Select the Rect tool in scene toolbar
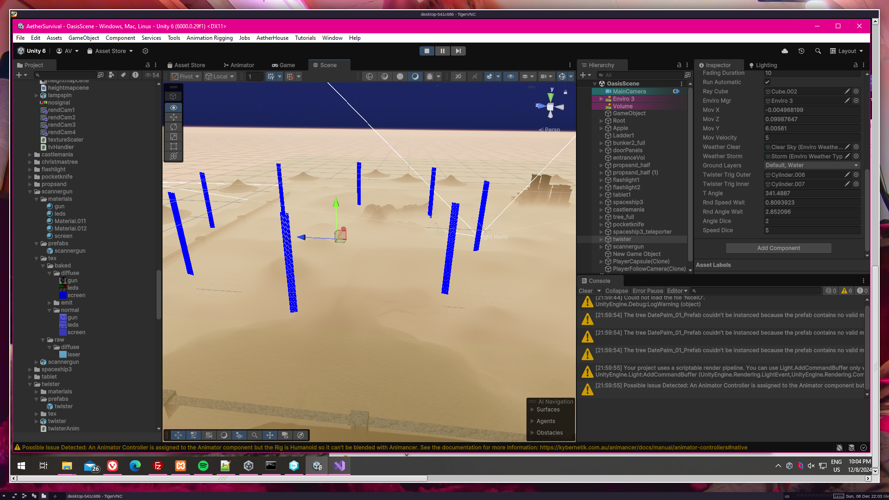Viewport: 889px width, 500px height. 174,146
